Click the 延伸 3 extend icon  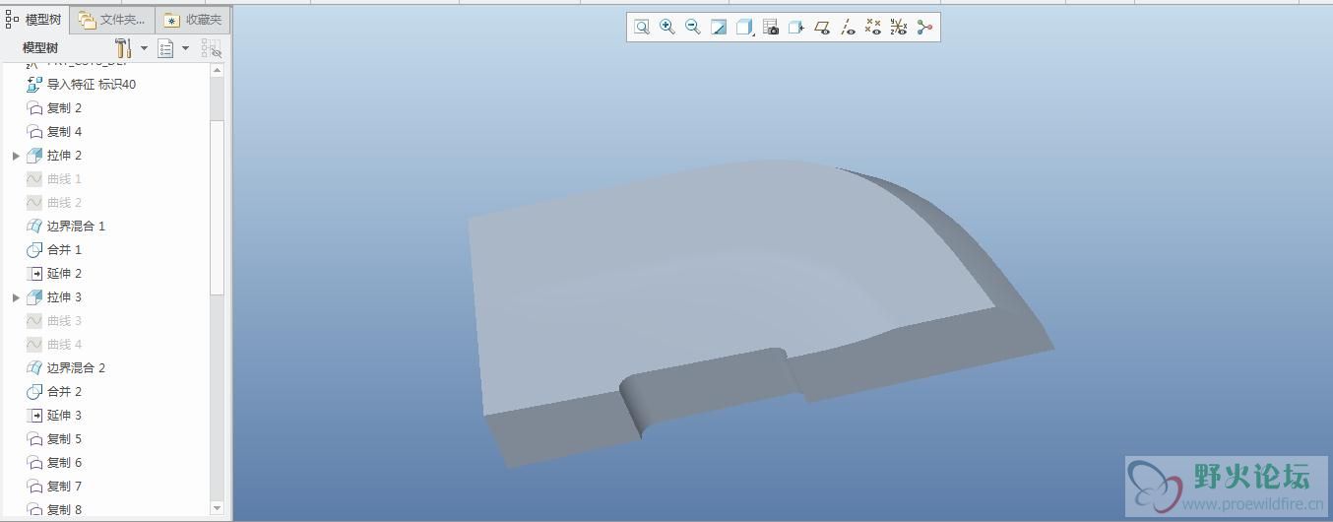pyautogui.click(x=34, y=416)
